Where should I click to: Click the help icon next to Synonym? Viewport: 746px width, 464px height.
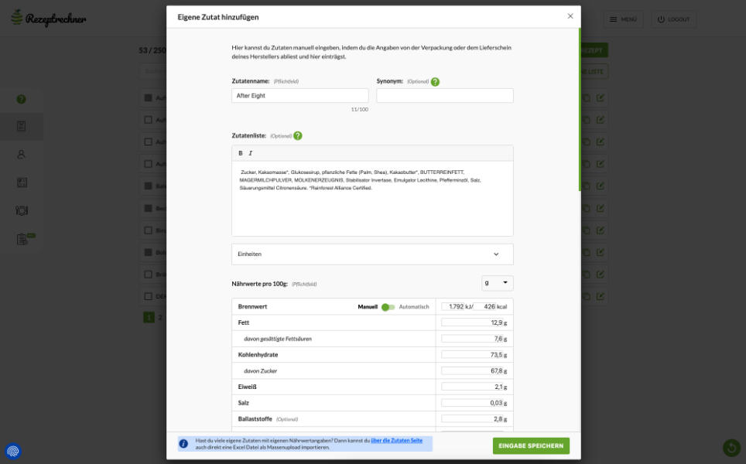point(435,81)
